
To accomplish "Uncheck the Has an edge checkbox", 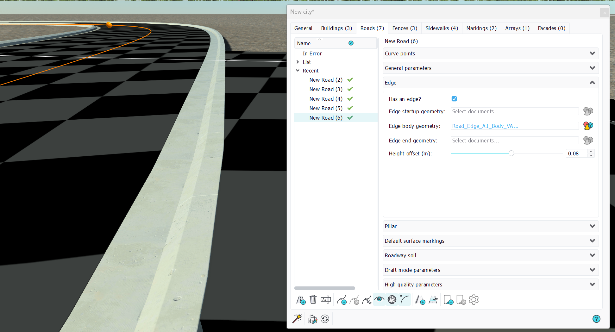I will point(454,99).
